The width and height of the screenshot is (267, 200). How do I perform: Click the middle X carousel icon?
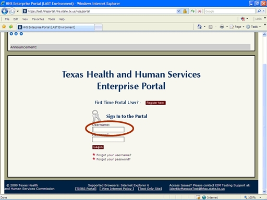(x=16, y=34)
